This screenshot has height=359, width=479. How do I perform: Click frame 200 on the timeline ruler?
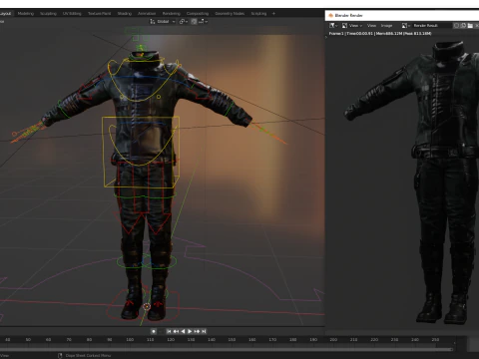click(x=333, y=340)
